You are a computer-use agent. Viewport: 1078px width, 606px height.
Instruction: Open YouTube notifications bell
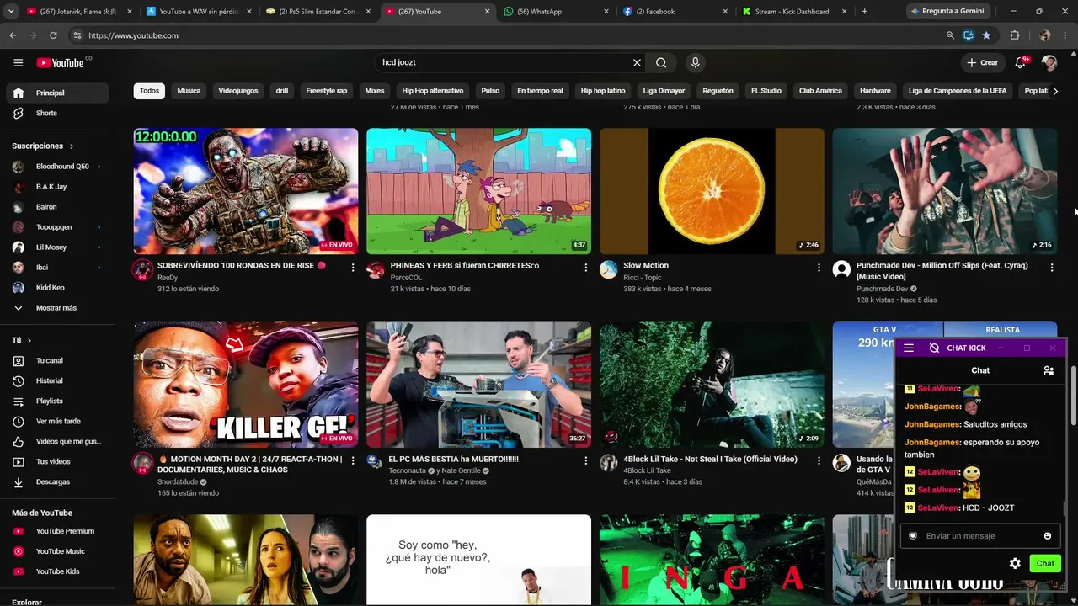click(1020, 62)
